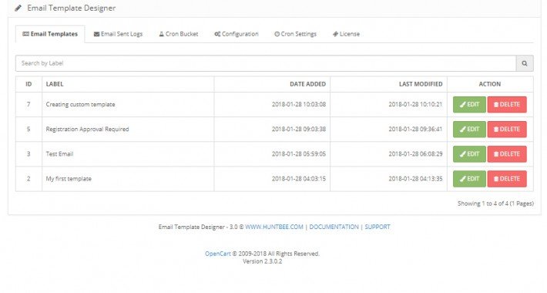547x293 pixels.
Task: Click last modified 2018-01-28 09:36:41
Action: click(x=415, y=130)
